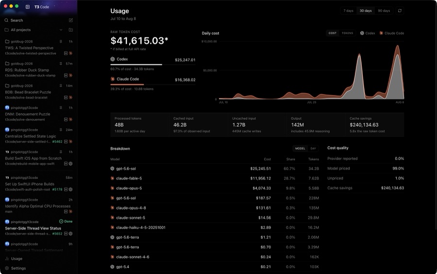Select the claude-sonnet-4-6 model row
Screen dimensions: 437x274
click(x=215, y=257)
